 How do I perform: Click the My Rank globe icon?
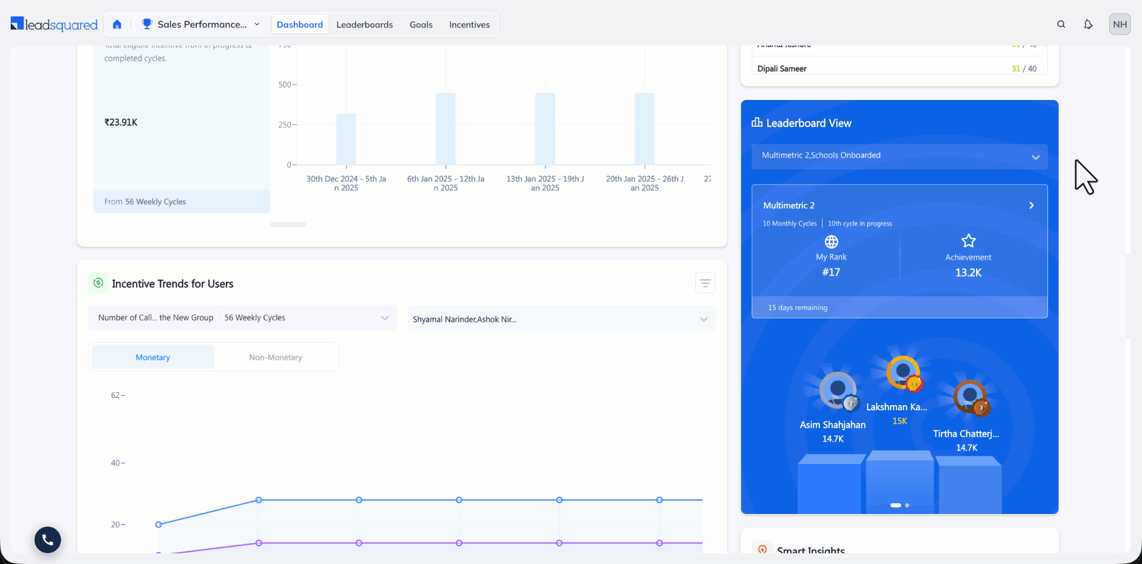(832, 242)
